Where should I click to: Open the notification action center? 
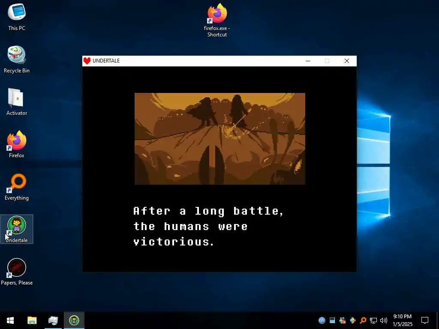tap(425, 320)
